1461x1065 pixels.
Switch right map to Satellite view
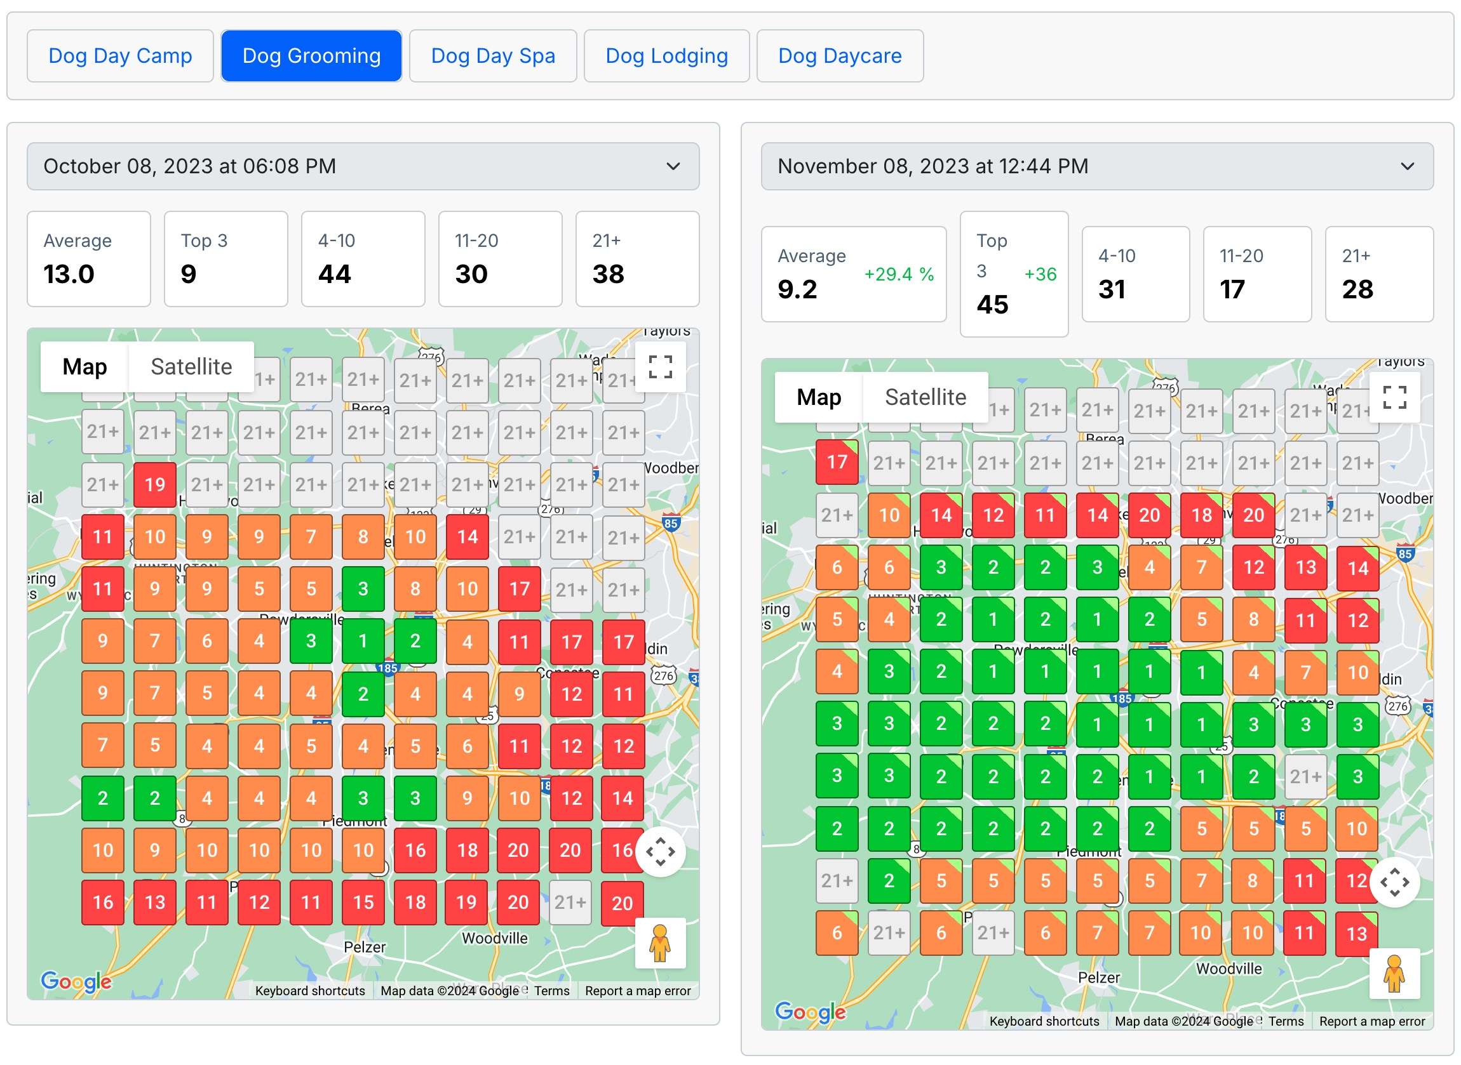point(925,397)
